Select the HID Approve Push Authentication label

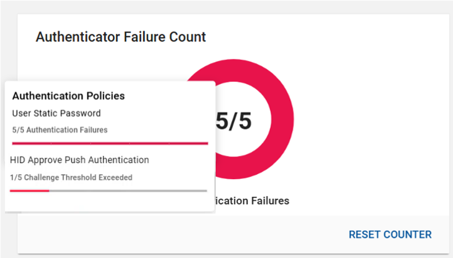(x=79, y=160)
